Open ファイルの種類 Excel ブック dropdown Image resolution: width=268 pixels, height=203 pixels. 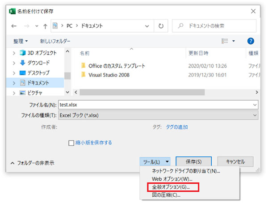tap(158, 115)
